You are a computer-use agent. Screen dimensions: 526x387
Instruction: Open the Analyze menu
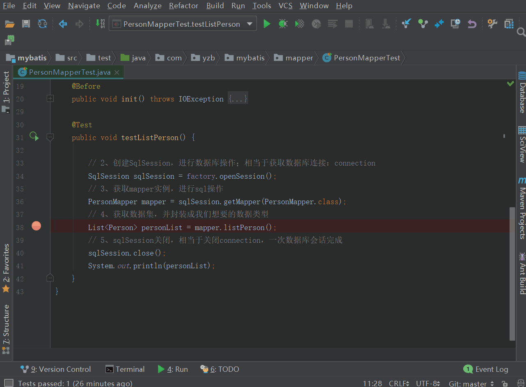click(x=148, y=6)
